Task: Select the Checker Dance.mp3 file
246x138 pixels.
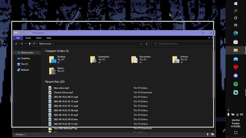Action: point(63,92)
